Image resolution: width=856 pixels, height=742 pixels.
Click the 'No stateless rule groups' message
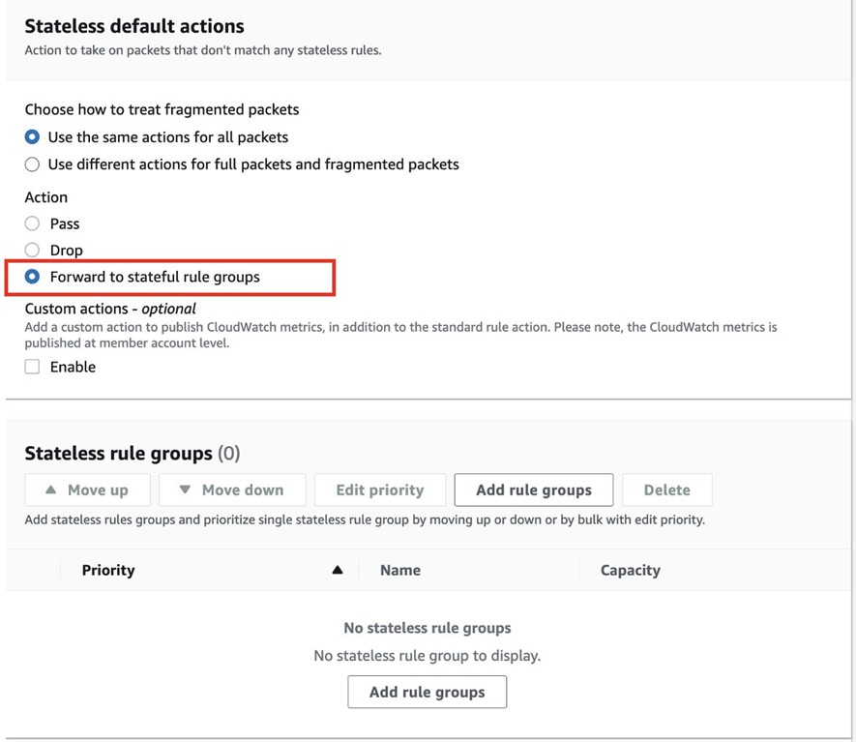pos(427,628)
